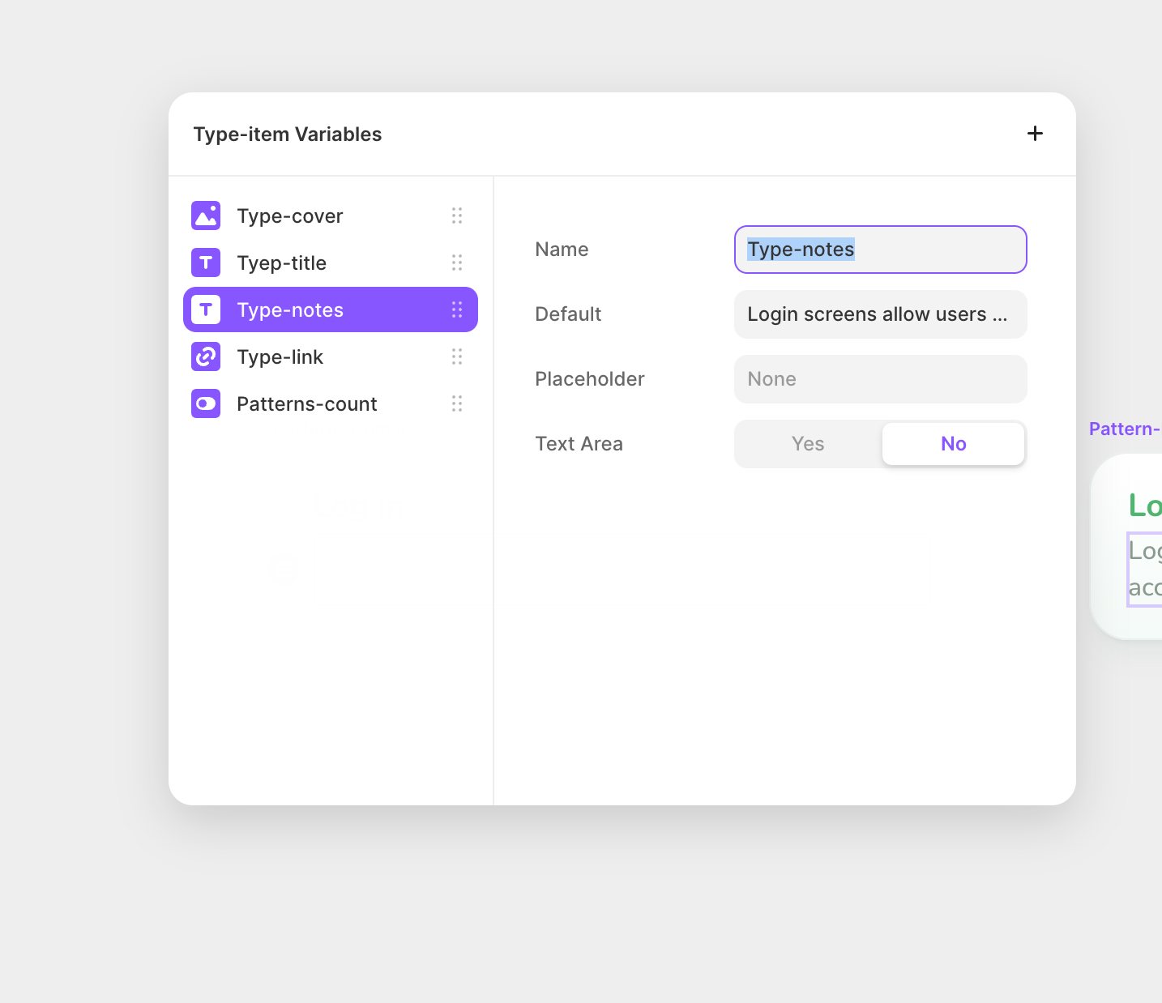This screenshot has height=1003, width=1162.
Task: Click the drag handle on Type-notes row
Action: [x=457, y=309]
